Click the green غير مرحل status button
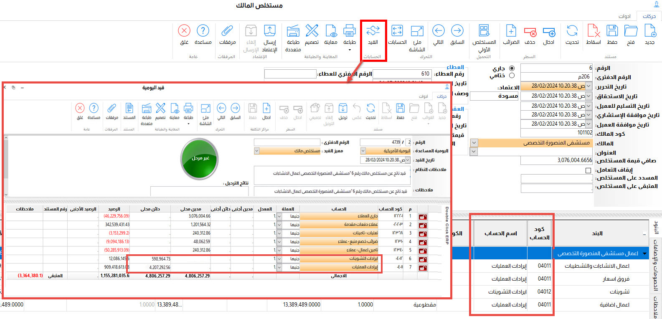Viewport: 662px width, 319px height. point(200,159)
